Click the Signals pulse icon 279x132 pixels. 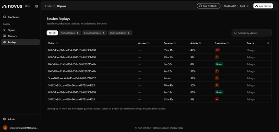4,30
